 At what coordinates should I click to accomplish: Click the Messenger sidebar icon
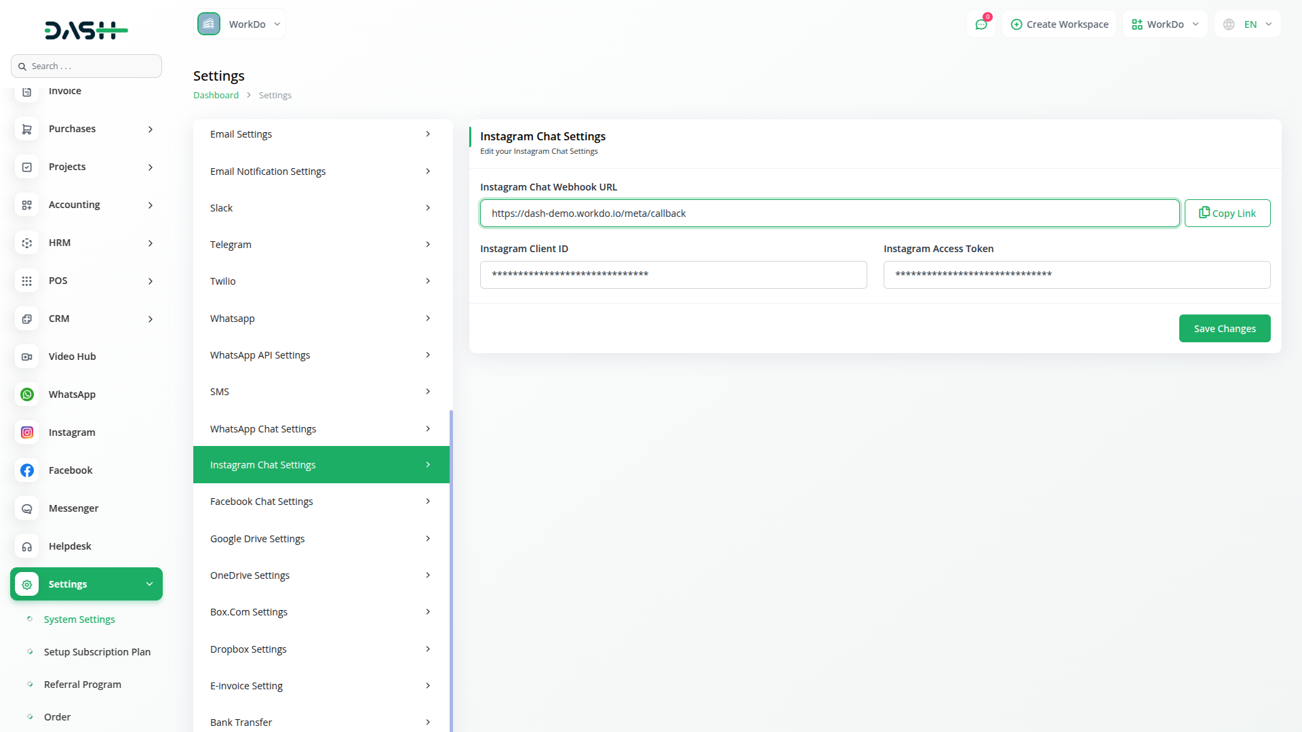pyautogui.click(x=27, y=508)
